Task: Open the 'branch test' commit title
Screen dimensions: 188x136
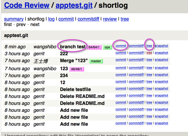Action: 73,46
